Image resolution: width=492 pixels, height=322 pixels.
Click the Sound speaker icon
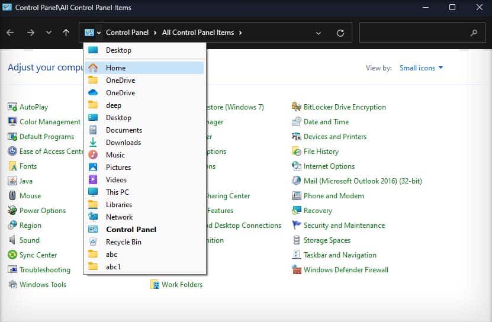12,240
